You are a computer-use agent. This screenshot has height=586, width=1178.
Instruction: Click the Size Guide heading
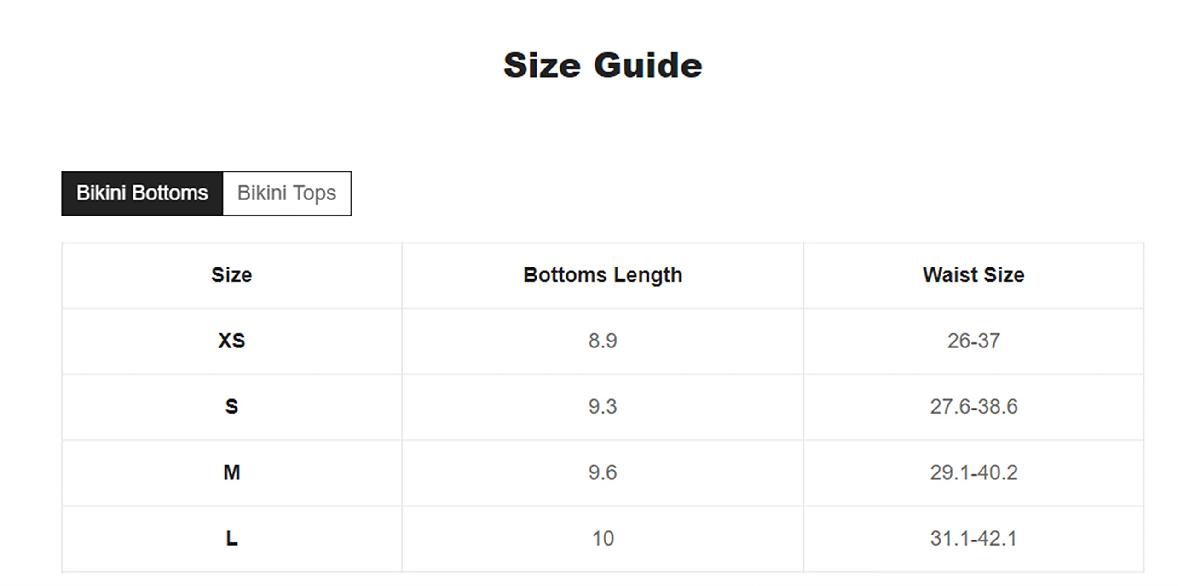(603, 66)
